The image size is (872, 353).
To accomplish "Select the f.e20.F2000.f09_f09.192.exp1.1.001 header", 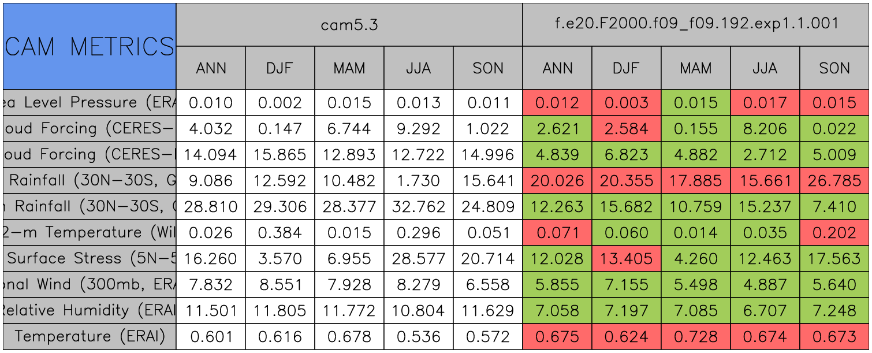I will point(695,24).
